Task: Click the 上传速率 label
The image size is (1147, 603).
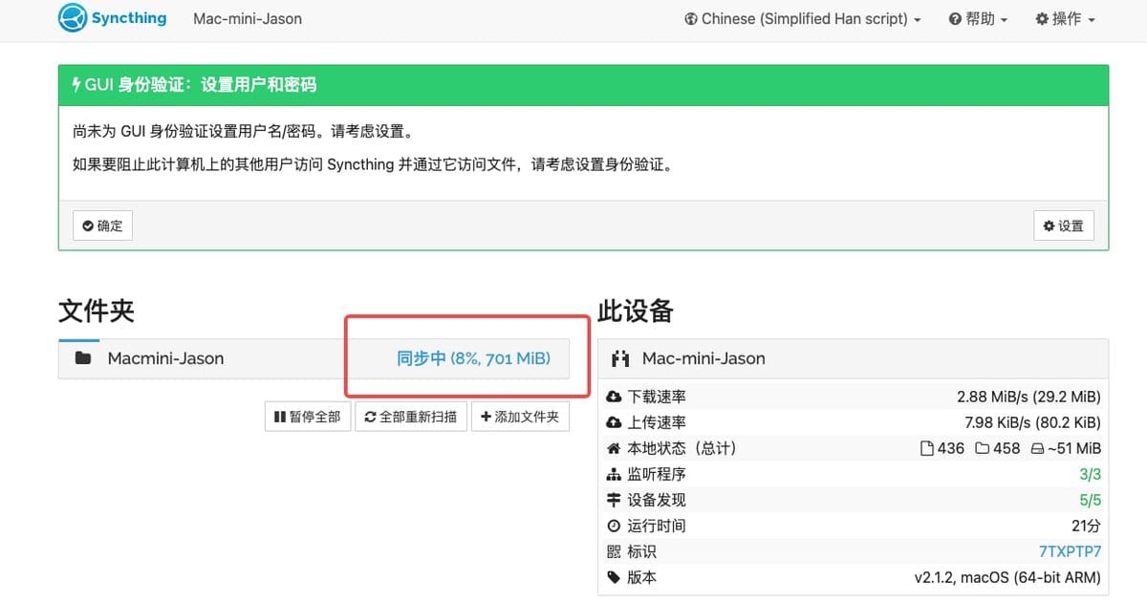Action: coord(657,422)
